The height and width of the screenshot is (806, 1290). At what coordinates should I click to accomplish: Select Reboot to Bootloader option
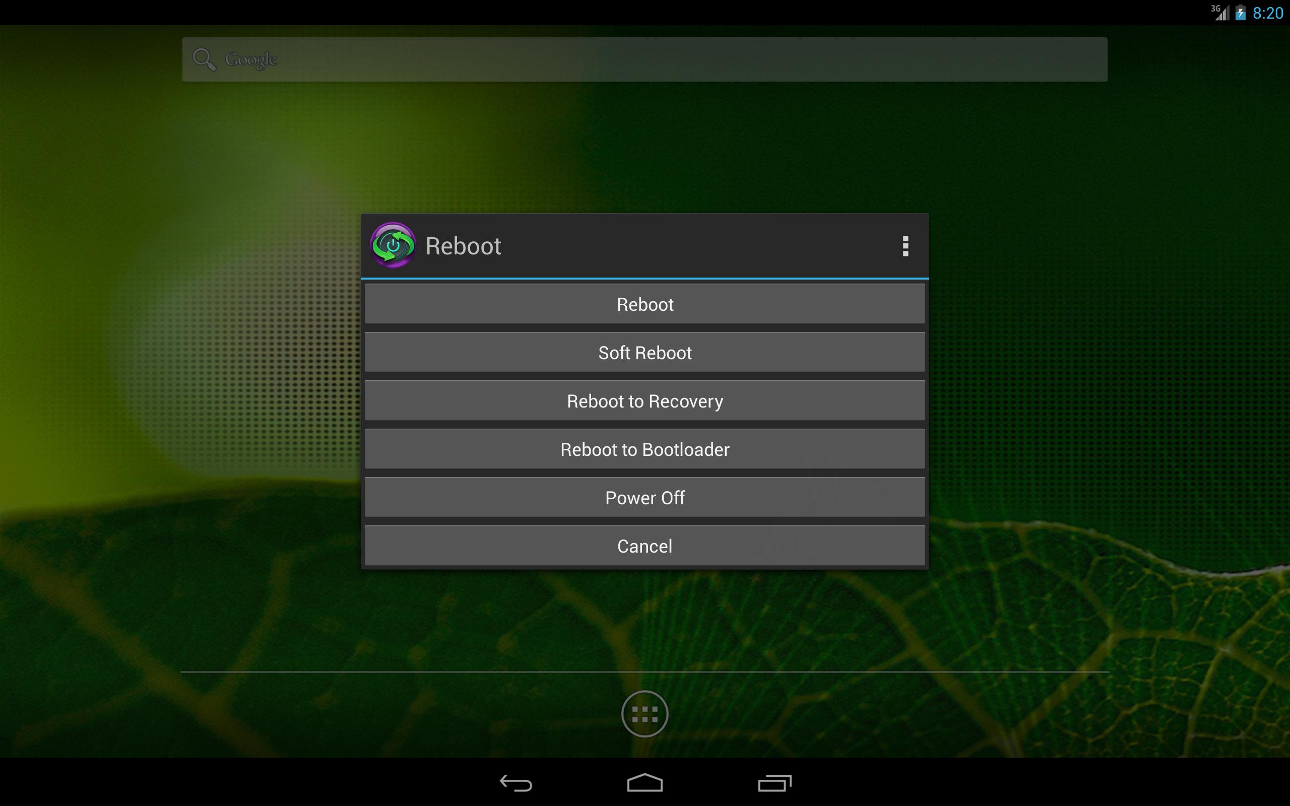point(644,449)
